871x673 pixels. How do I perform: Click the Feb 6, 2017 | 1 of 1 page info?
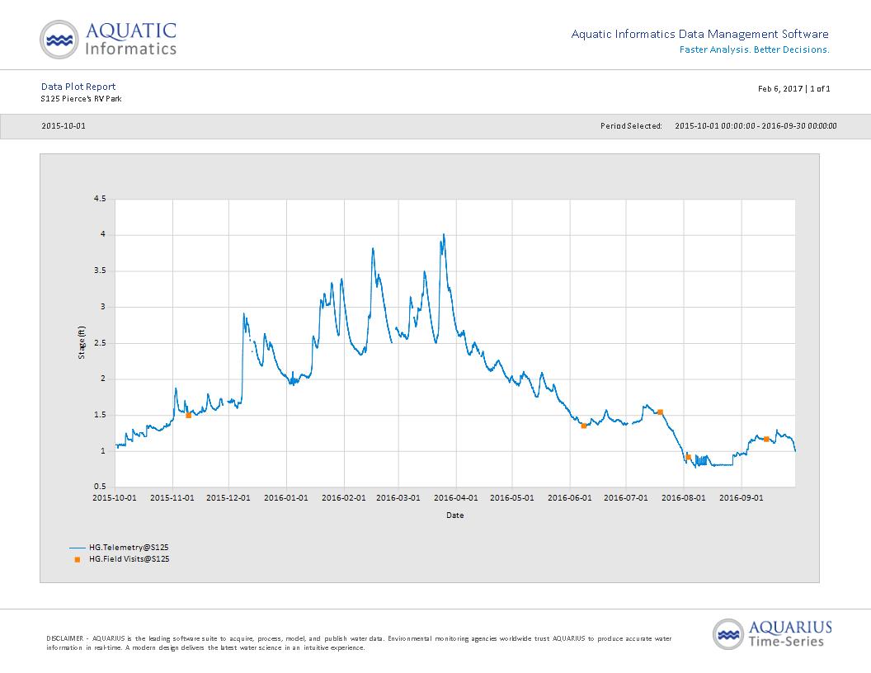793,89
